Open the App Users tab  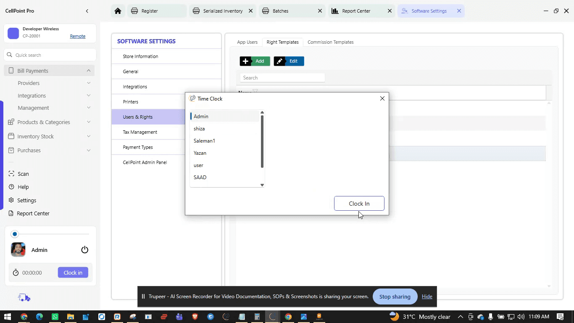point(247,42)
